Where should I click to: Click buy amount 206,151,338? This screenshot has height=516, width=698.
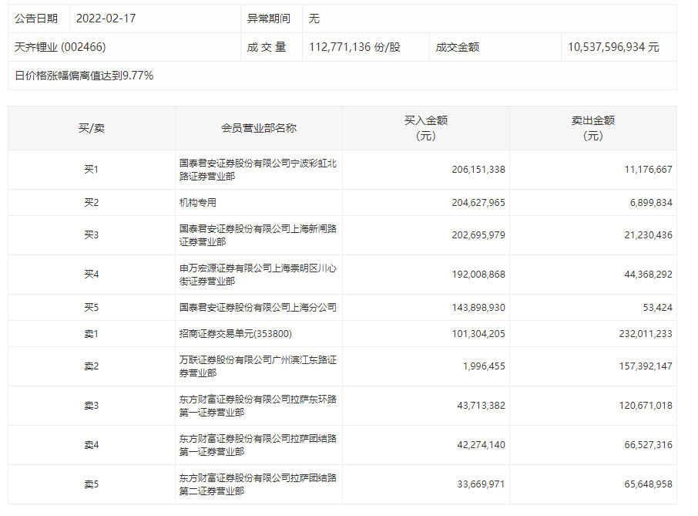(478, 170)
